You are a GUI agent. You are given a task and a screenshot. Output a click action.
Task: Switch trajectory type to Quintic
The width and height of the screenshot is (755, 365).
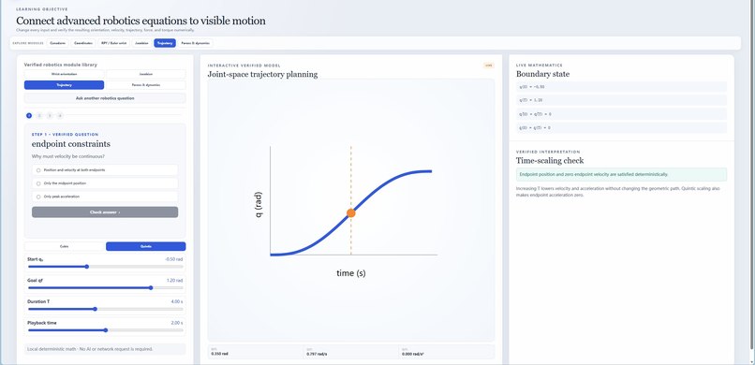click(x=146, y=246)
